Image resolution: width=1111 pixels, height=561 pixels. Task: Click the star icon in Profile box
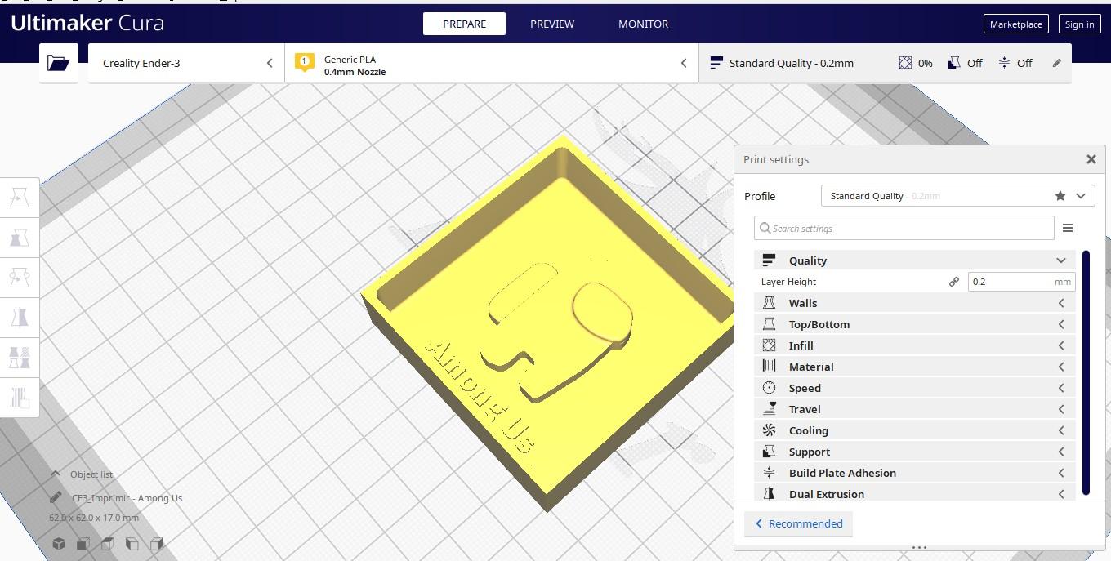(x=1060, y=196)
